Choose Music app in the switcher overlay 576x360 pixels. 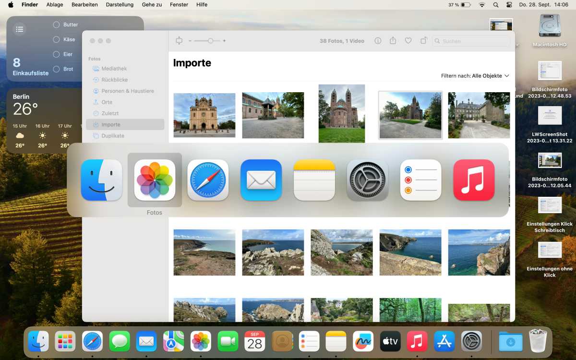click(x=474, y=180)
